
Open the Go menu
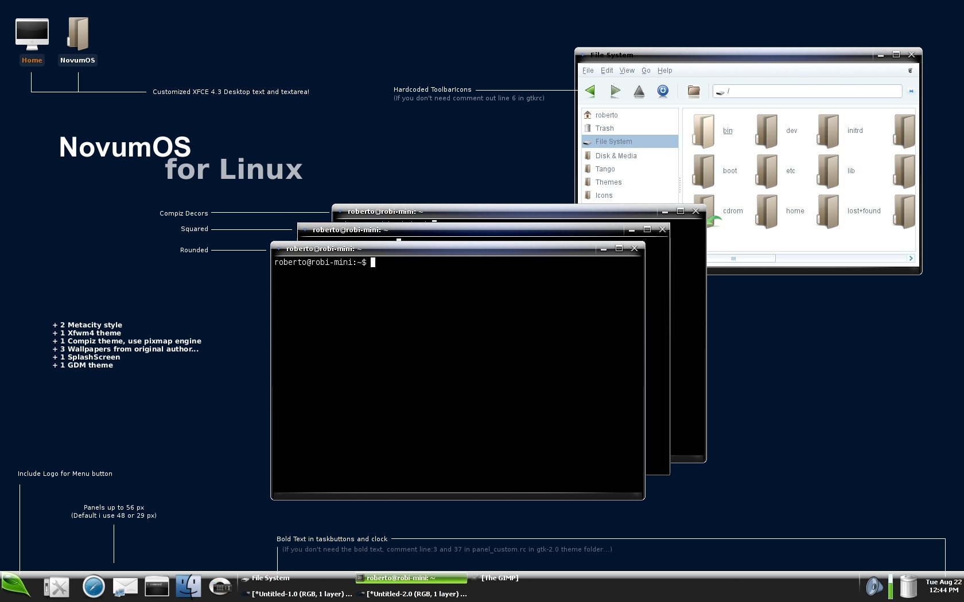coord(646,71)
